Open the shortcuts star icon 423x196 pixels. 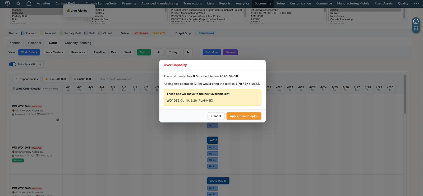(18, 3)
